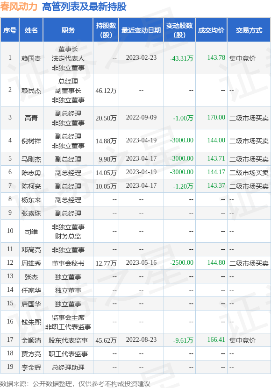Image resolution: width=271 pixels, height=388 pixels.
Task: Click the price 144.17
Action: [216, 172]
